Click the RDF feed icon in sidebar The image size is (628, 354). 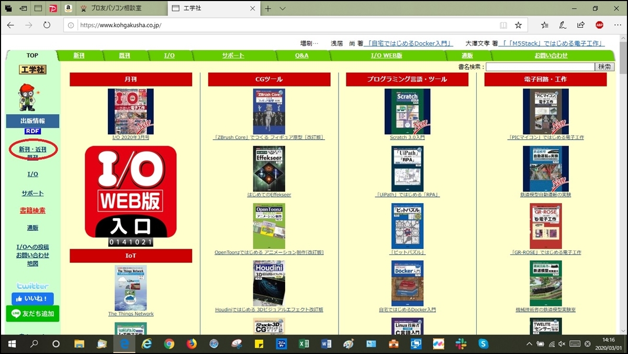32,131
